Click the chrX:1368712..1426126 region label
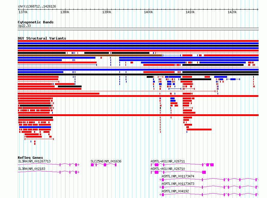267x198 pixels. [37, 6]
